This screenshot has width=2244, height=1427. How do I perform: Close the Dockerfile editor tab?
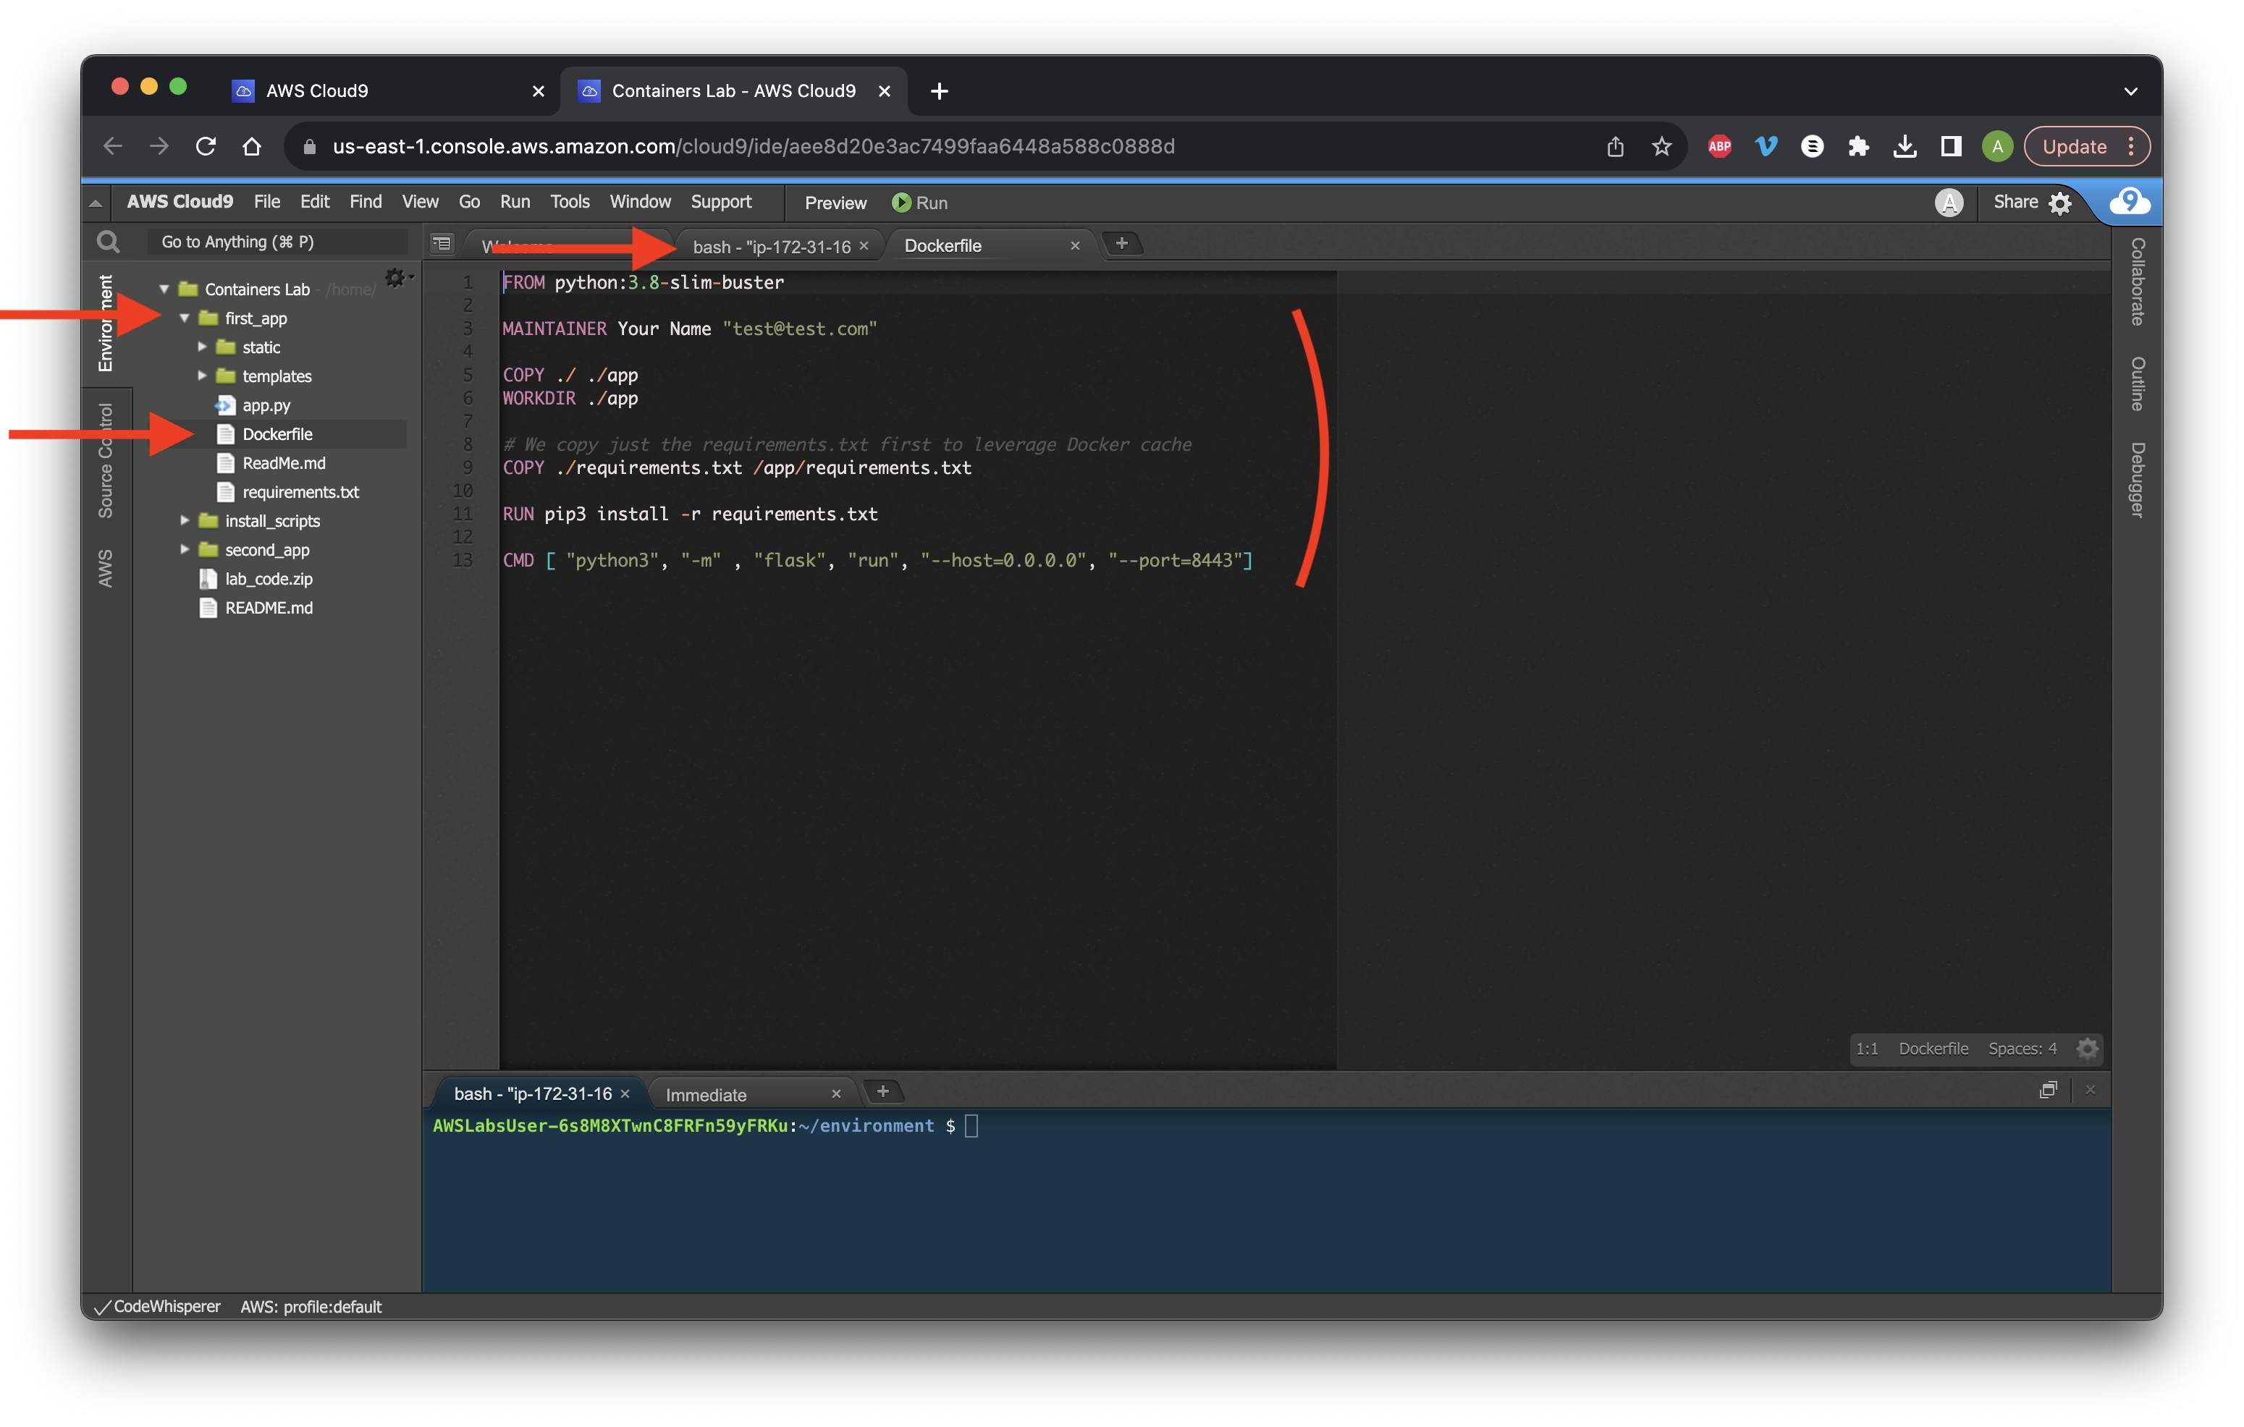pyautogui.click(x=1074, y=246)
